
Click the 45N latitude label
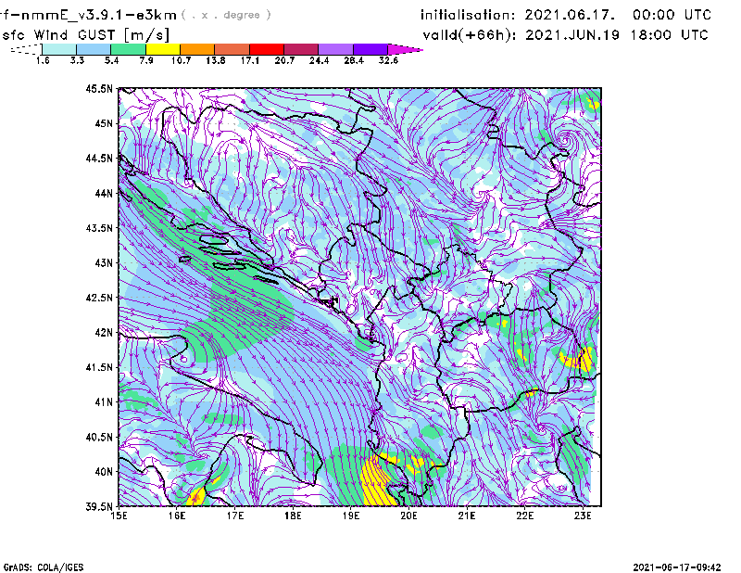click(104, 123)
